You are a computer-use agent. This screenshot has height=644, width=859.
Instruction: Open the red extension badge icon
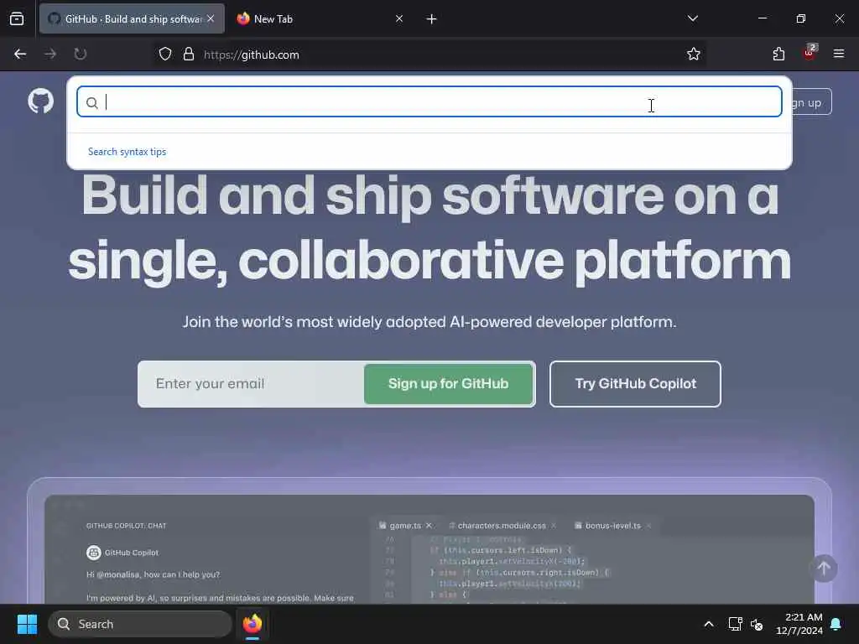coord(810,53)
